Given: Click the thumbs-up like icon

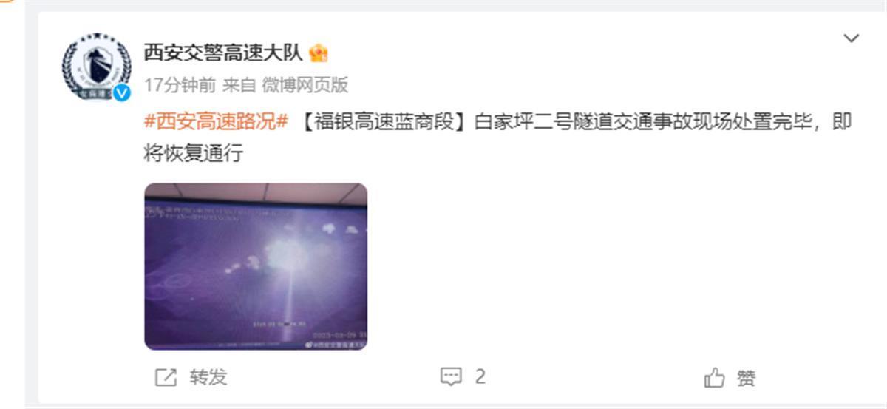Looking at the screenshot, I should click(715, 378).
